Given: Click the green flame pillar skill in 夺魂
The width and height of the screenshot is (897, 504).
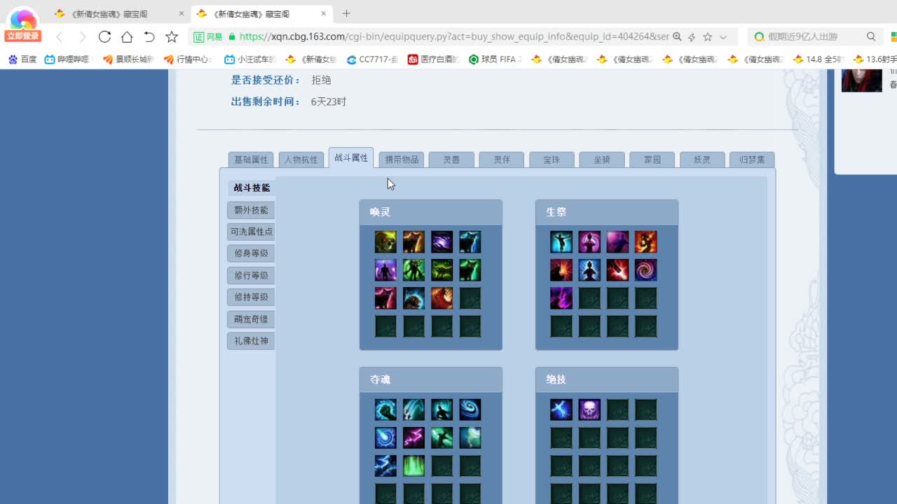Looking at the screenshot, I should pos(413,465).
